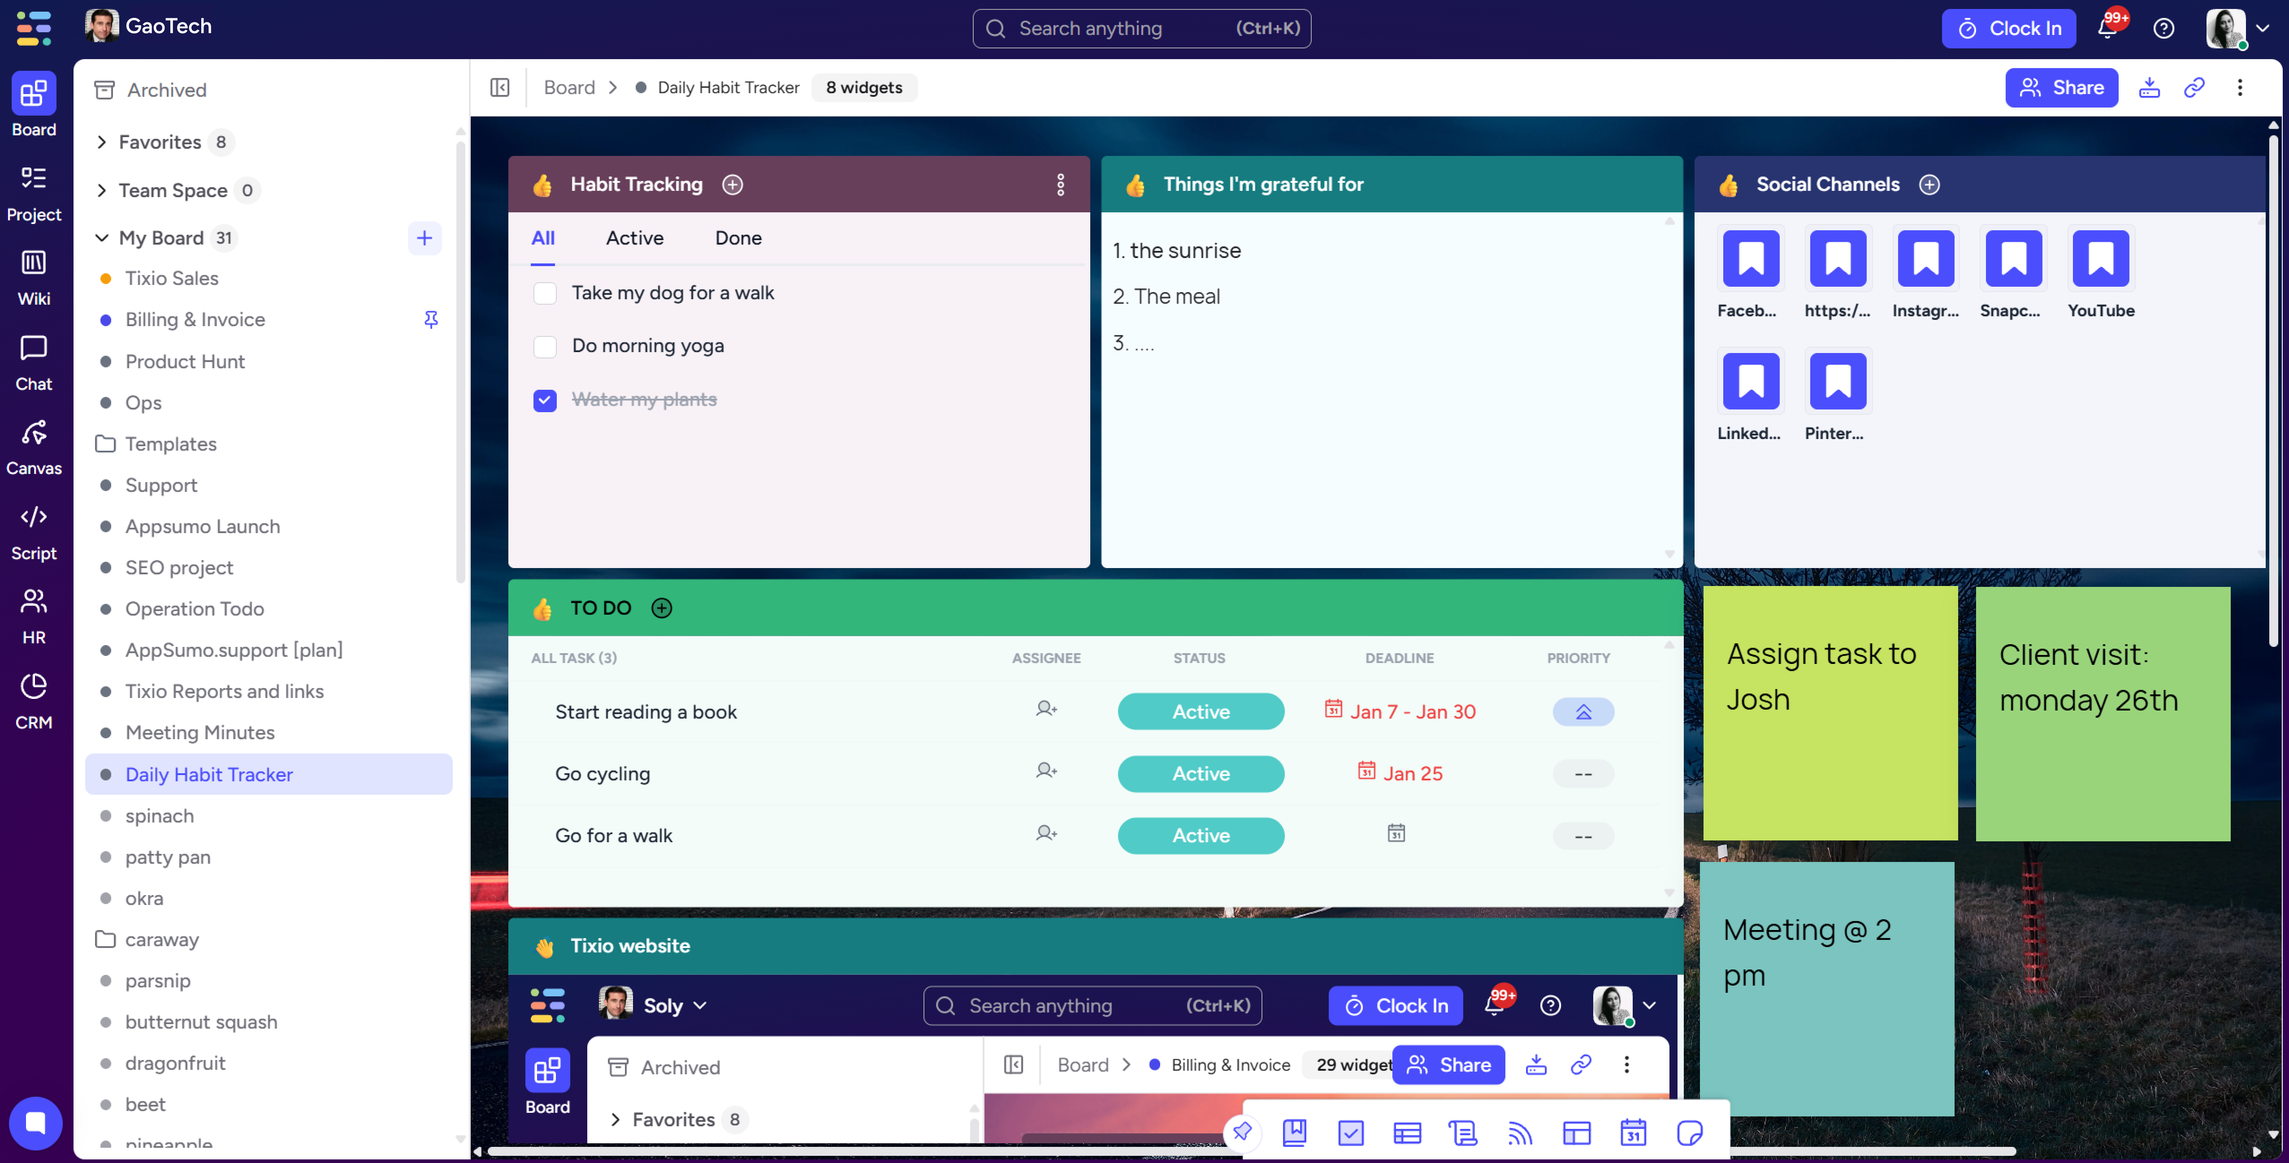2289x1163 pixels.
Task: Expand the Favorites section
Action: (x=101, y=142)
